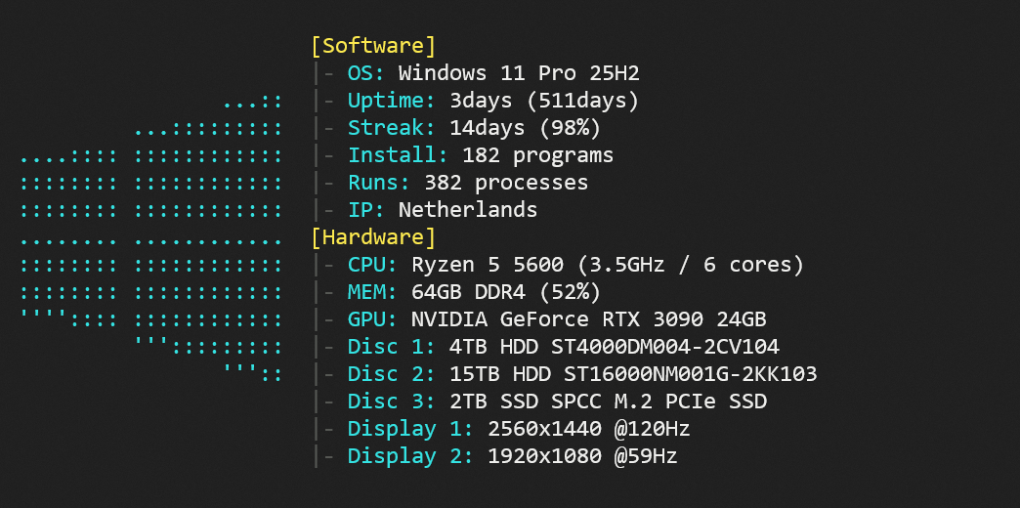Select the OS label
This screenshot has width=1020, height=508.
(x=366, y=73)
